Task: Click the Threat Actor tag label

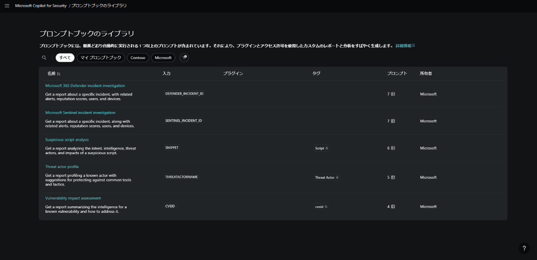Action: (x=325, y=178)
